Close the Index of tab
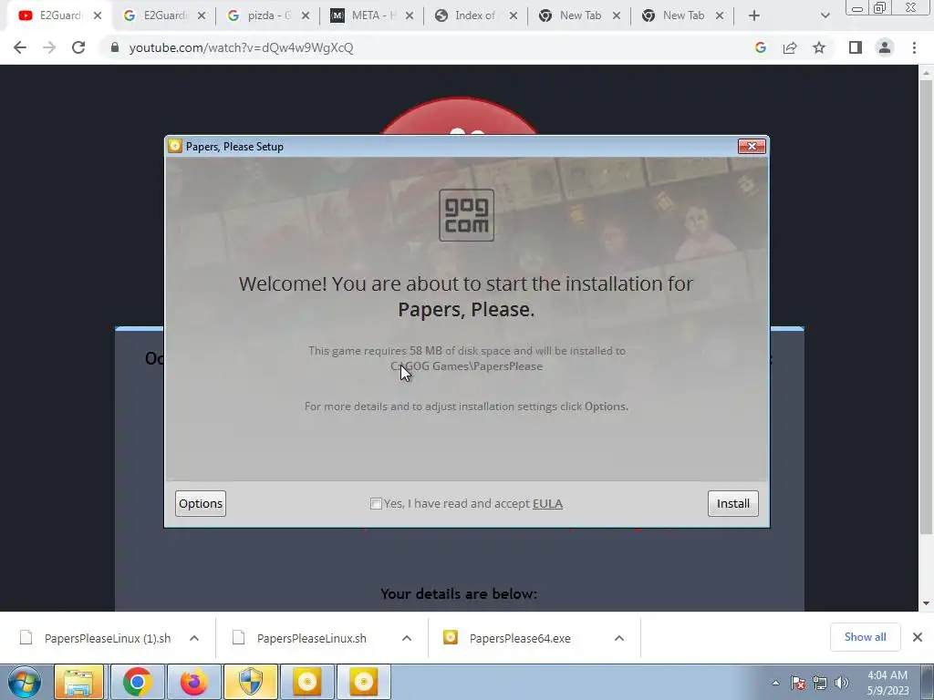 tap(513, 15)
